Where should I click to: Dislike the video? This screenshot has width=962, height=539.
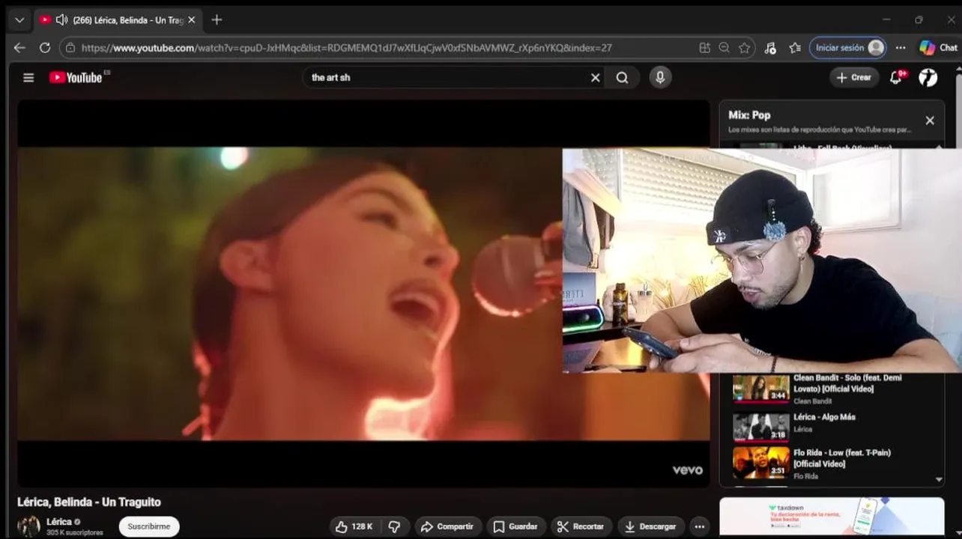pyautogui.click(x=394, y=526)
